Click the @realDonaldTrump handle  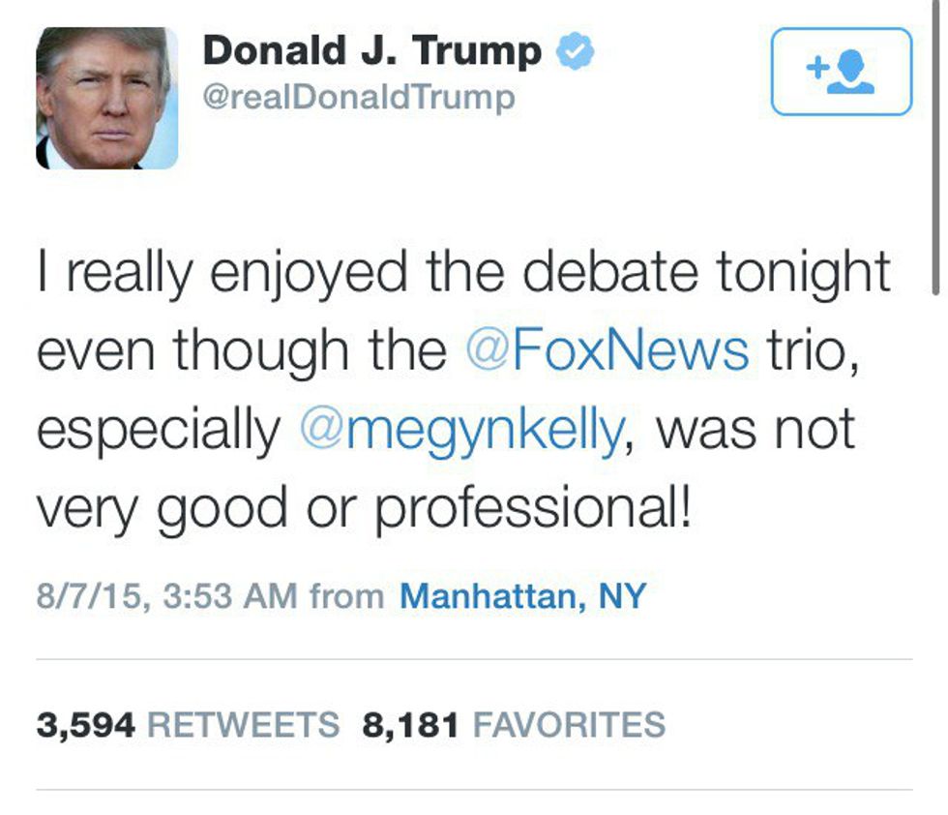358,98
